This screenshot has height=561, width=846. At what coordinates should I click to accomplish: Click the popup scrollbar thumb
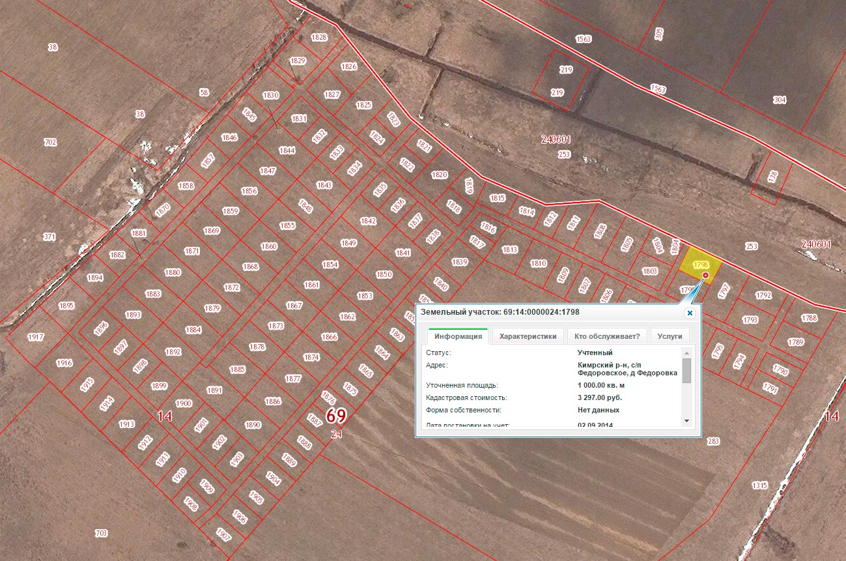[x=686, y=369]
